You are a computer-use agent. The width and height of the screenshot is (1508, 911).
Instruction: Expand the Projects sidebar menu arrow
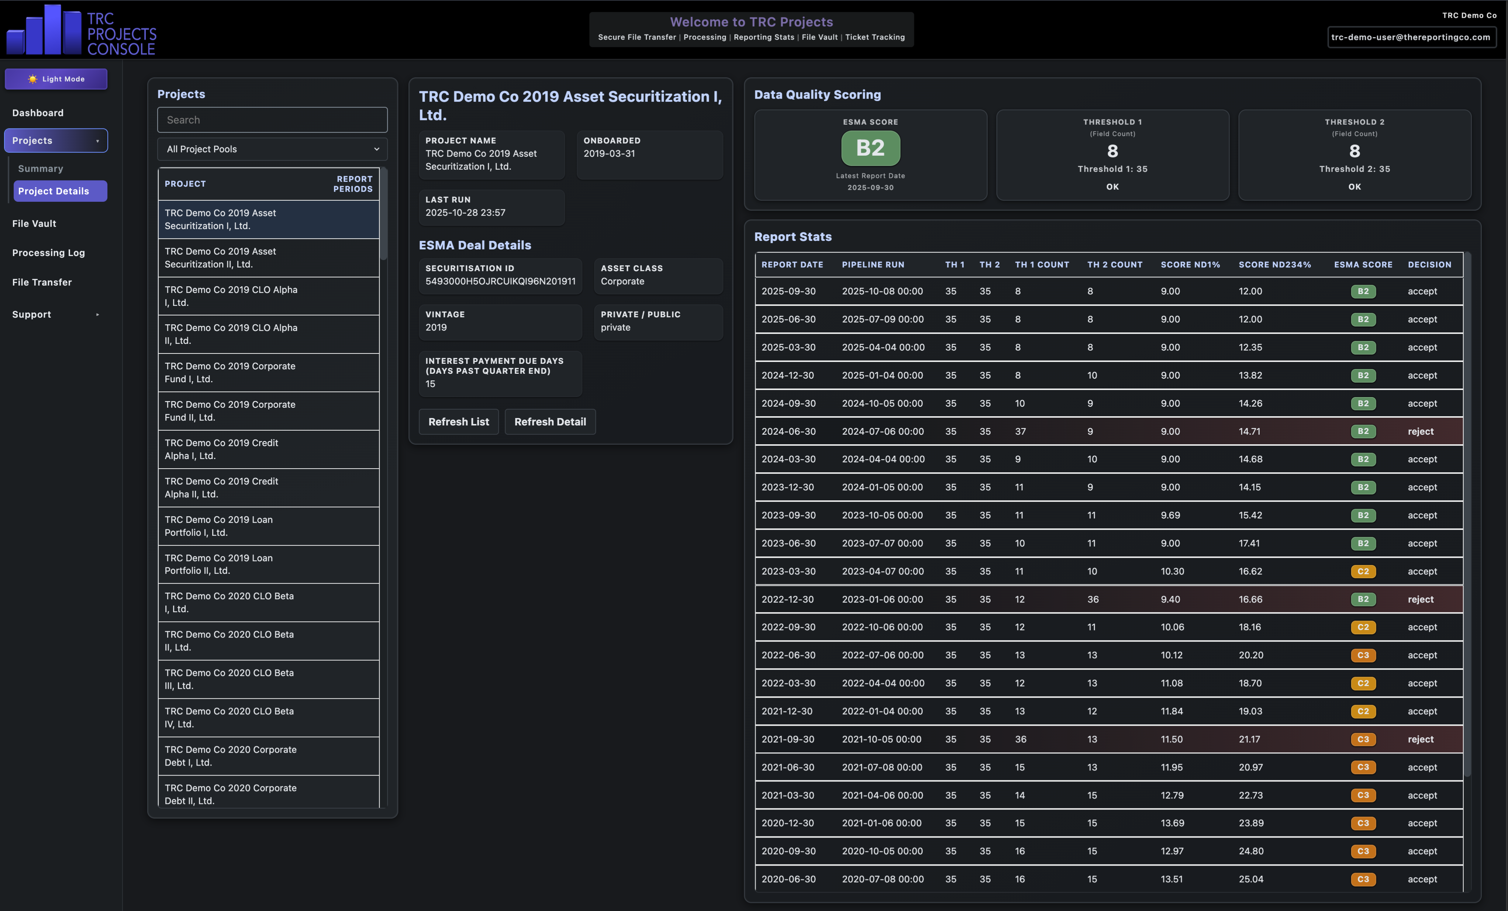(x=97, y=141)
